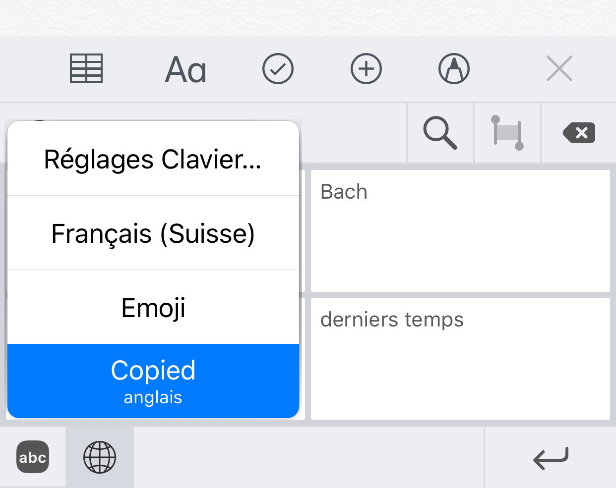Tap the globe keyboard switcher key
This screenshot has height=488, width=616.
[x=100, y=457]
